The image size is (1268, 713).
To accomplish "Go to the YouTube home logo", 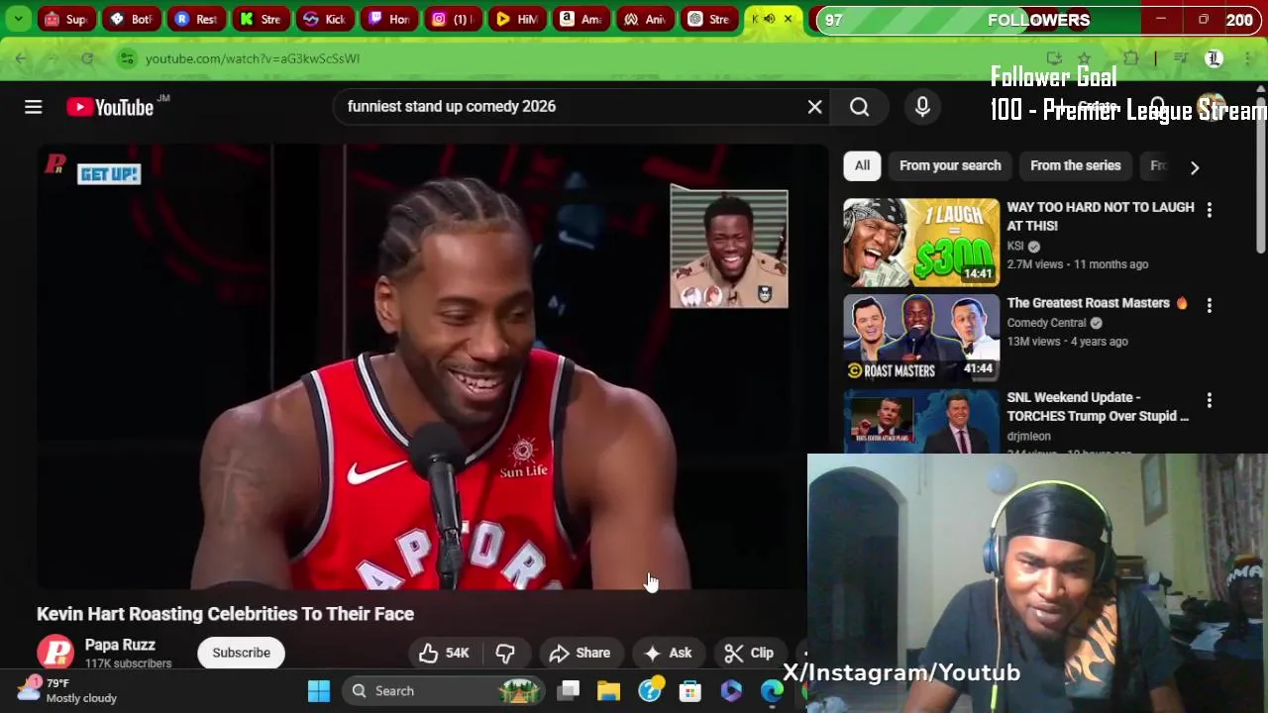I will click(x=110, y=107).
